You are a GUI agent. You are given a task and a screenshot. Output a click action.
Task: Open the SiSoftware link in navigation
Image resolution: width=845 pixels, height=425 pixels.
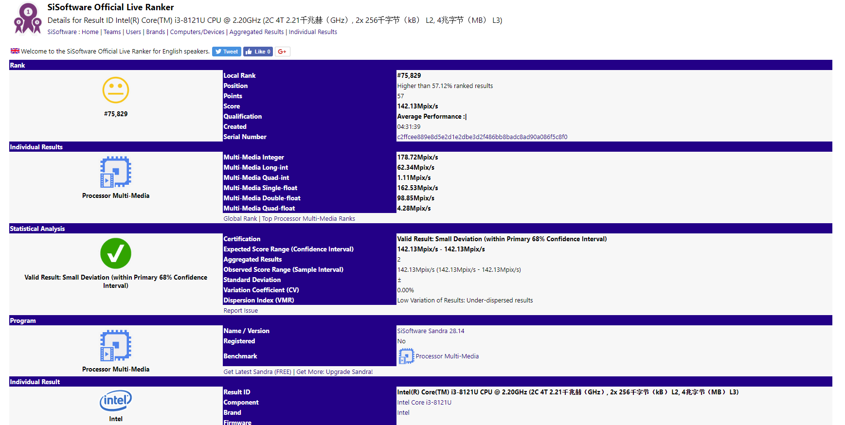(62, 32)
